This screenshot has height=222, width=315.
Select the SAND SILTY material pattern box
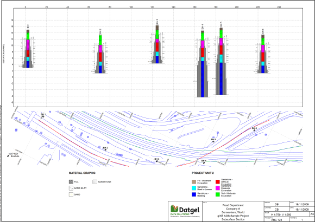click(71, 188)
